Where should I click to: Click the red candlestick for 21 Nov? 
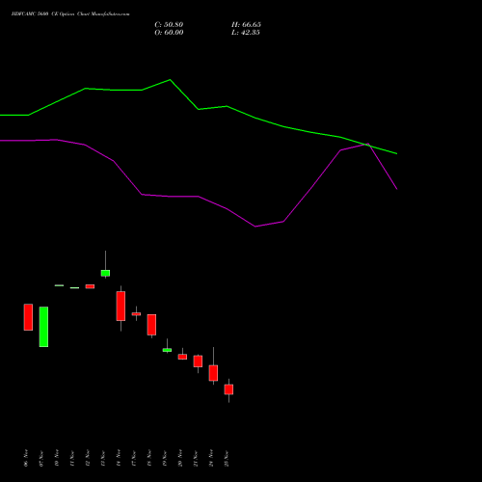[x=198, y=361]
